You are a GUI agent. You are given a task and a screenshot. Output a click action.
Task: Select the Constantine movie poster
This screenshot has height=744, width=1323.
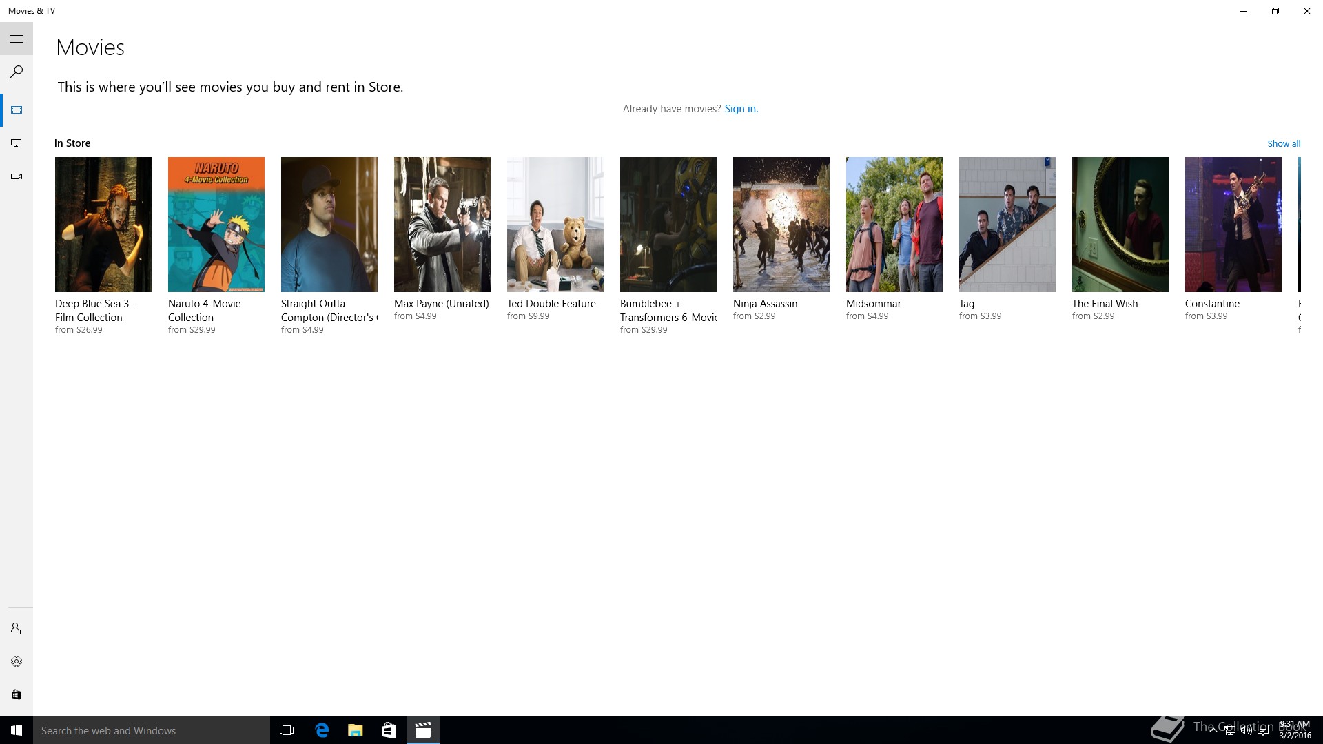click(x=1233, y=225)
